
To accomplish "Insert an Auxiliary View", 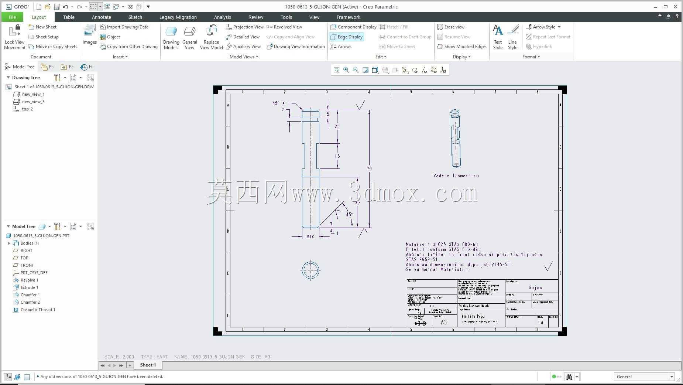I will [244, 47].
